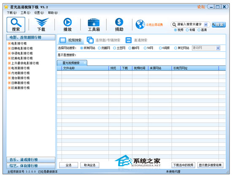Expand 综艺、体育排行榜 panel header
The image size is (232, 177).
(x=31, y=166)
